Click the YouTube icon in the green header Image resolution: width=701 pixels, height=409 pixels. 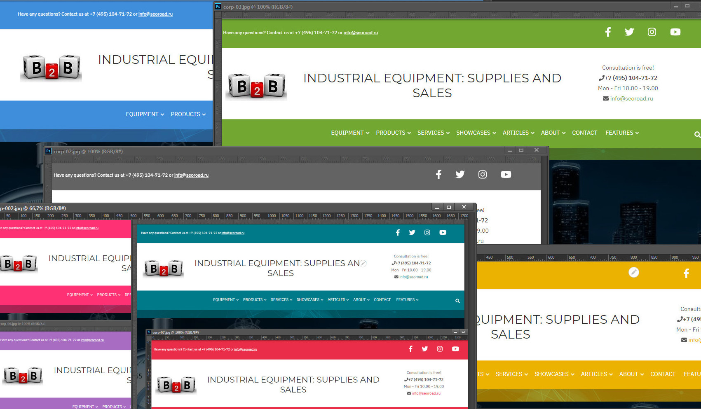tap(675, 32)
